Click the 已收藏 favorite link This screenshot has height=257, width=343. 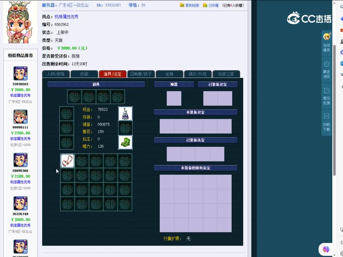(x=214, y=5)
